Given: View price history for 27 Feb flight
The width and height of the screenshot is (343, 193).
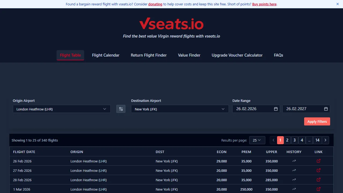Looking at the screenshot, I should click(x=294, y=170).
